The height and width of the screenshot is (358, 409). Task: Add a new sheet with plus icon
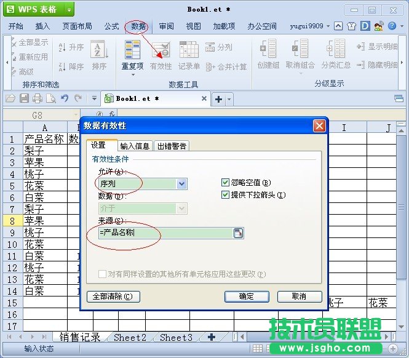tap(212, 337)
